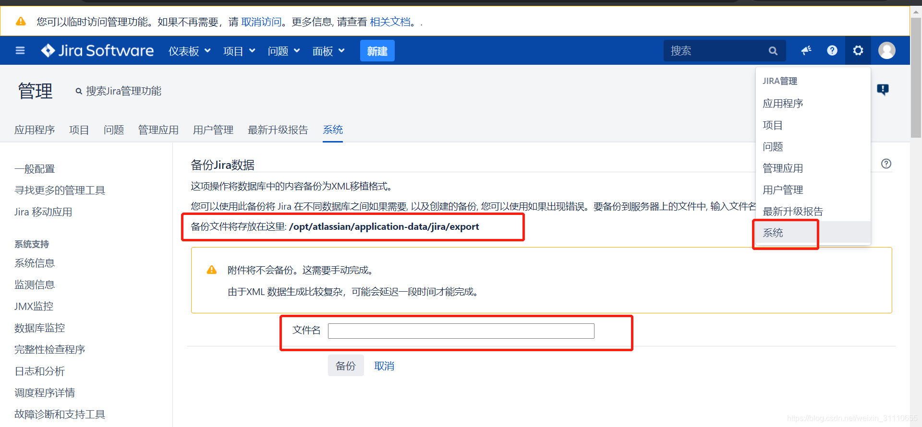Click the 搜索Jira管理功能 search link
The width and height of the screenshot is (922, 427).
point(123,91)
